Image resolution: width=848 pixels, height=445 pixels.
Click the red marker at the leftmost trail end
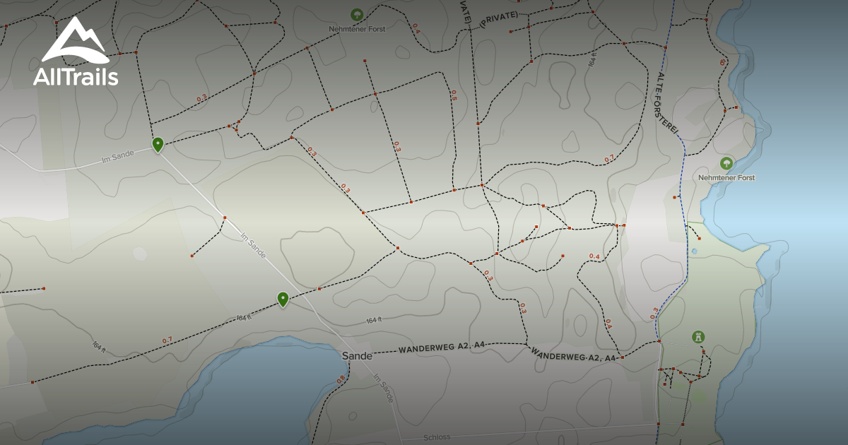click(43, 287)
